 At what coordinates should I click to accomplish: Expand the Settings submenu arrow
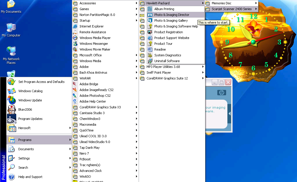(70, 158)
